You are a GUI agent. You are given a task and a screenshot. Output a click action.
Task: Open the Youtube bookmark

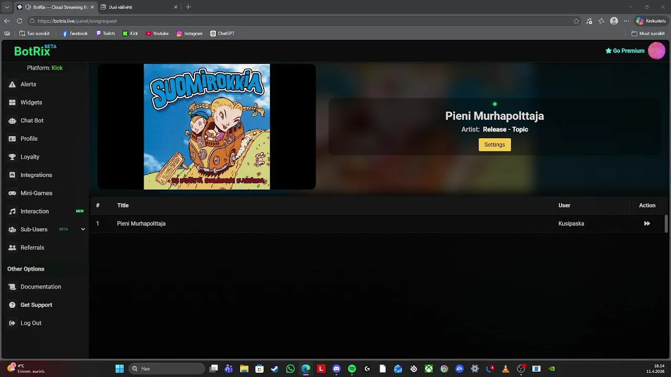point(157,34)
